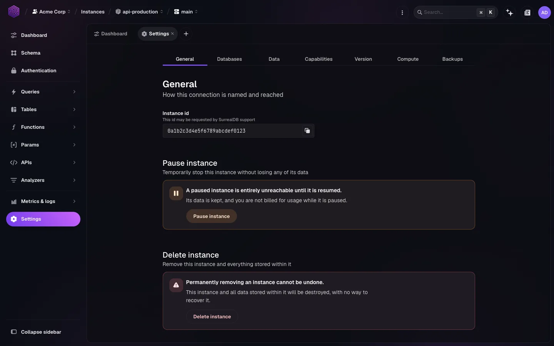Click the pause icon in warning box

176,193
